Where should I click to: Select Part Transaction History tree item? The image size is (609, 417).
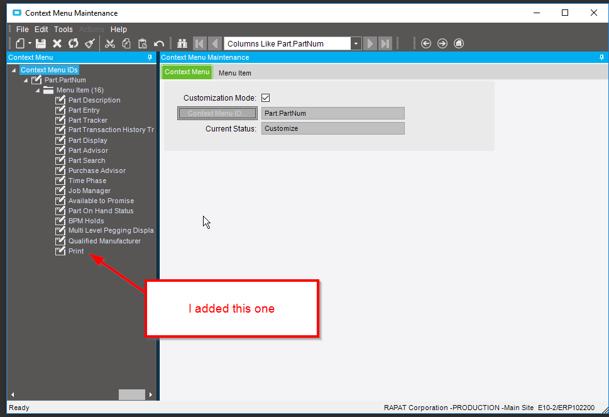111,130
